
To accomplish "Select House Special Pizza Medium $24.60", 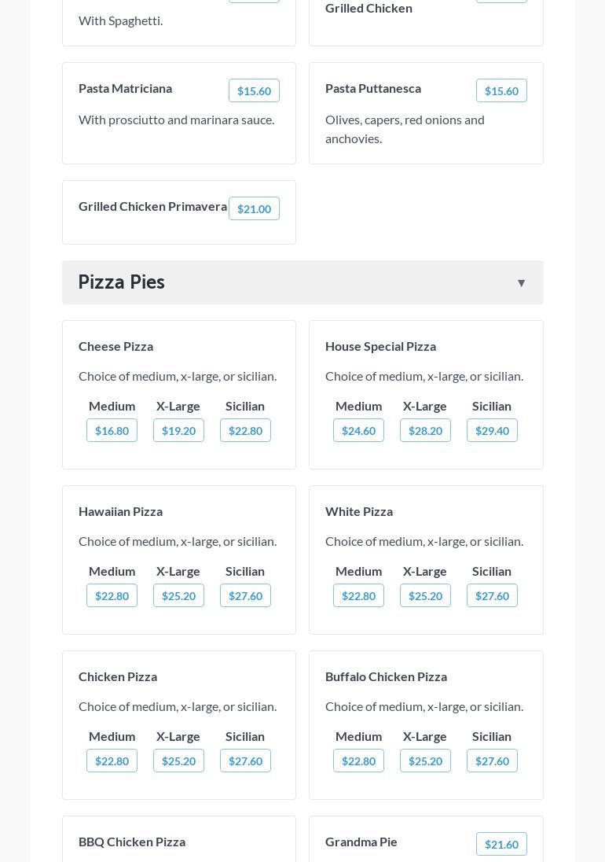I will point(358,430).
